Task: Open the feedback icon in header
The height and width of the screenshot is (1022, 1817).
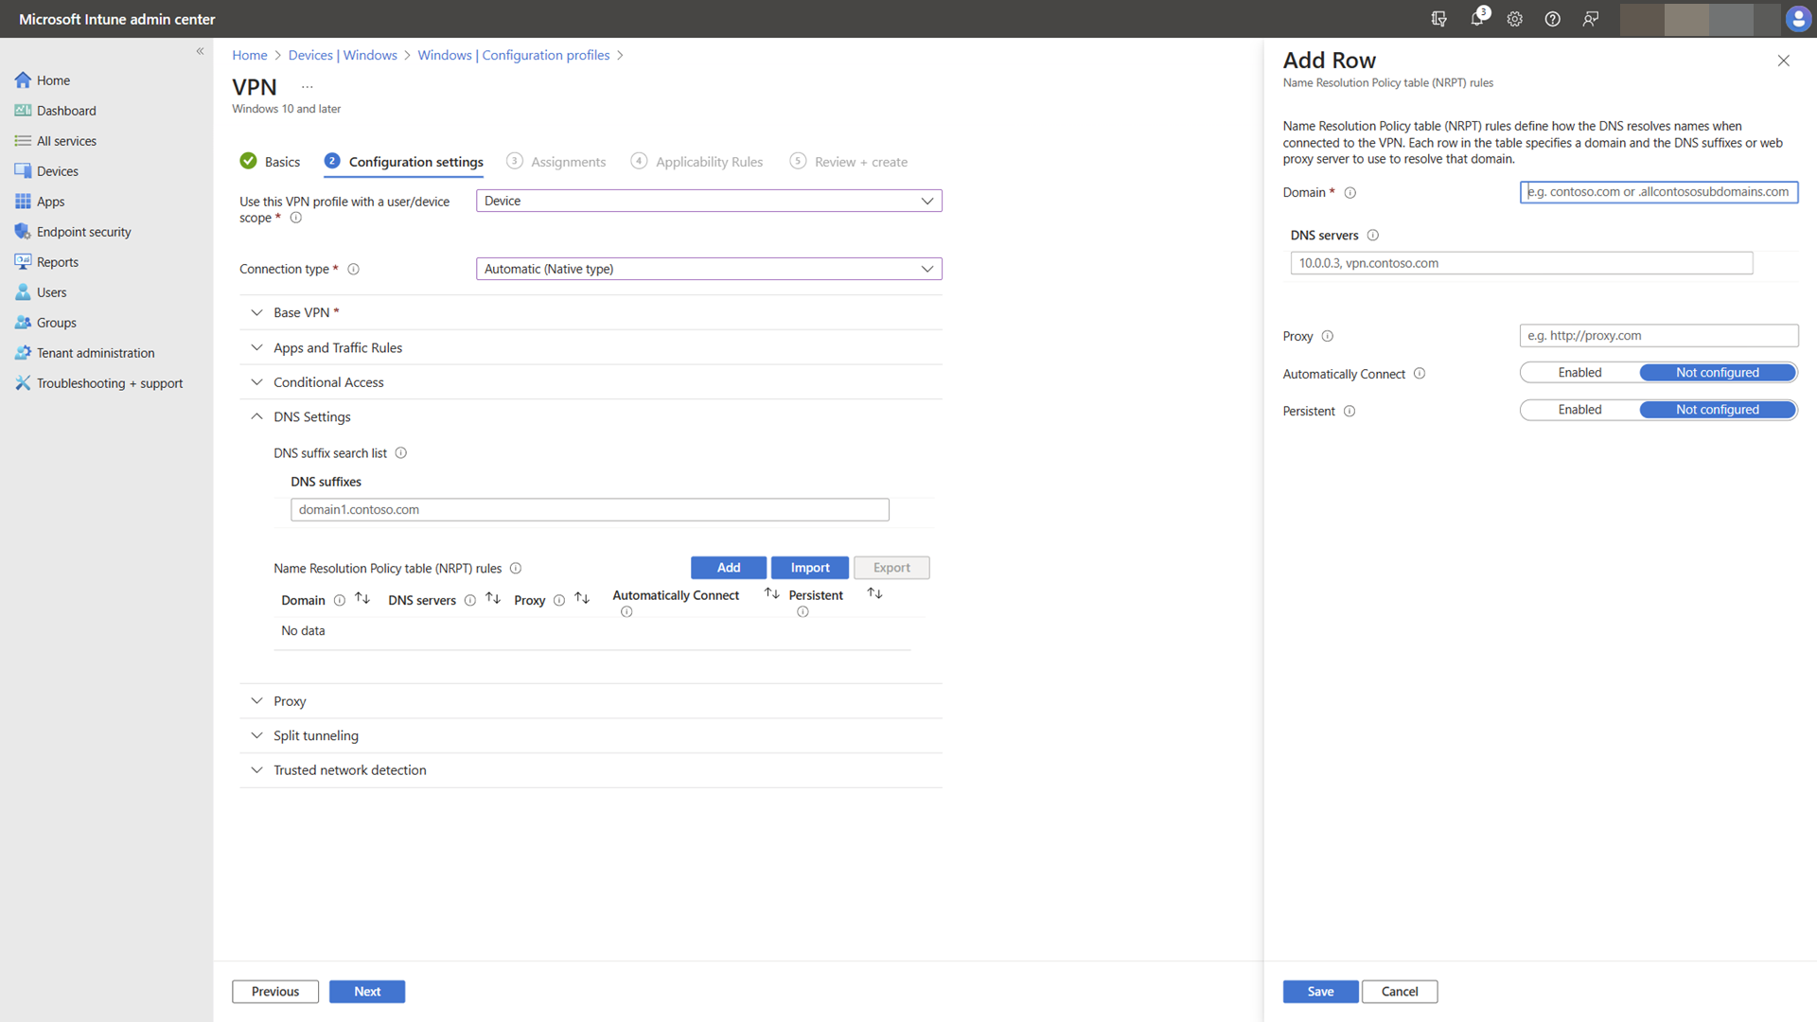Action: tap(1591, 19)
